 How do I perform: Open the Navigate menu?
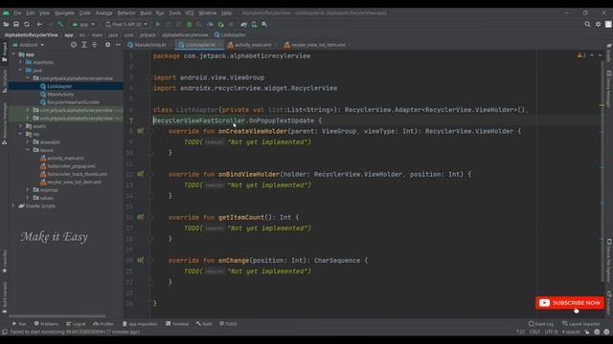[64, 12]
